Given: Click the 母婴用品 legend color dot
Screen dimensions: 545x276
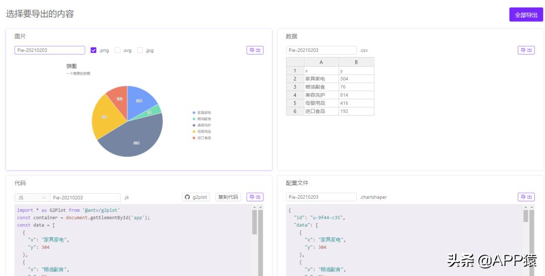Looking at the screenshot, I should (x=194, y=131).
